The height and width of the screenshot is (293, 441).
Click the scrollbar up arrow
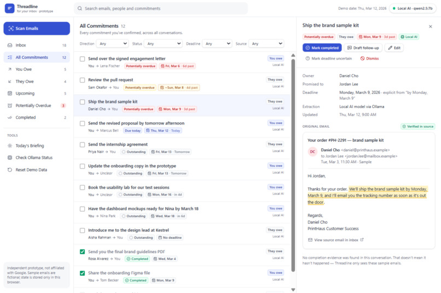(293, 56)
